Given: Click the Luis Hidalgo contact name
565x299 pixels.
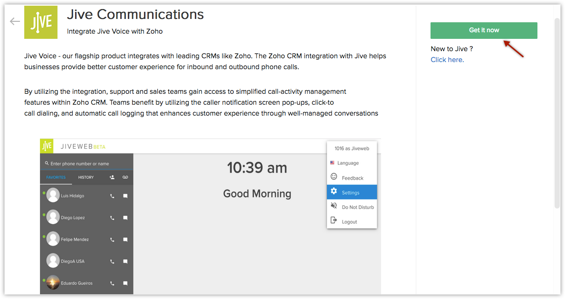Looking at the screenshot, I should coord(72,196).
